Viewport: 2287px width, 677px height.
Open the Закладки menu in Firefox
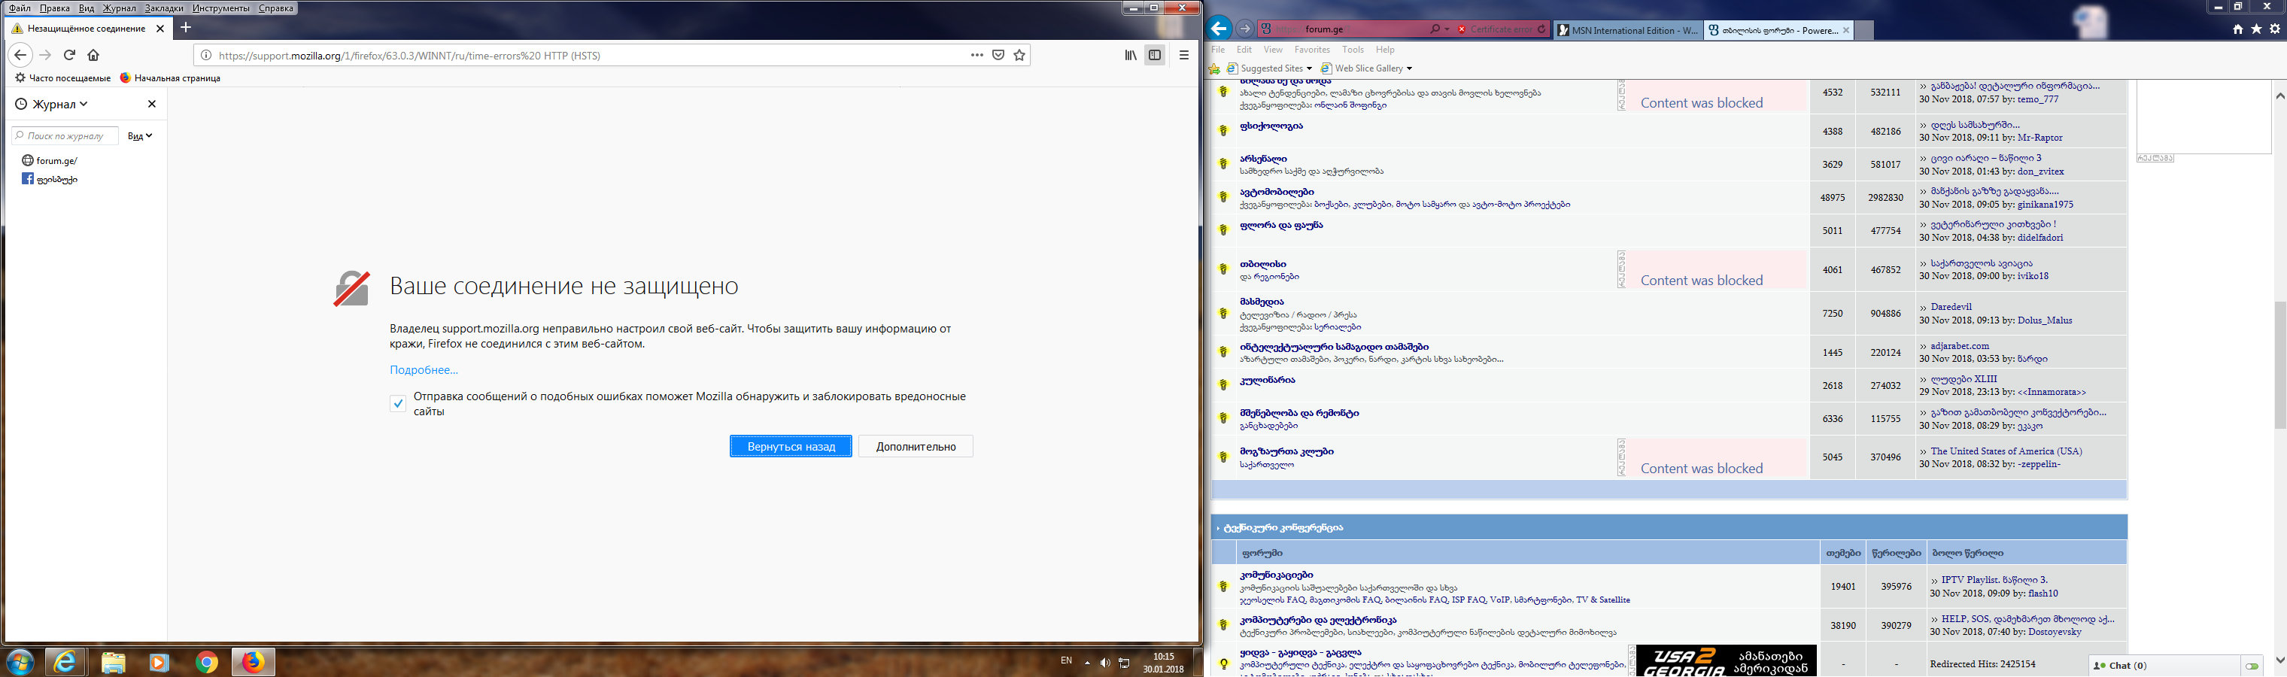(x=163, y=8)
